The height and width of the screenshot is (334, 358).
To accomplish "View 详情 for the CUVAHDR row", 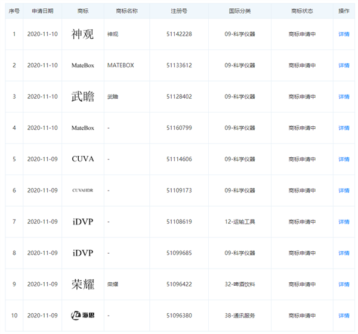I will (344, 191).
